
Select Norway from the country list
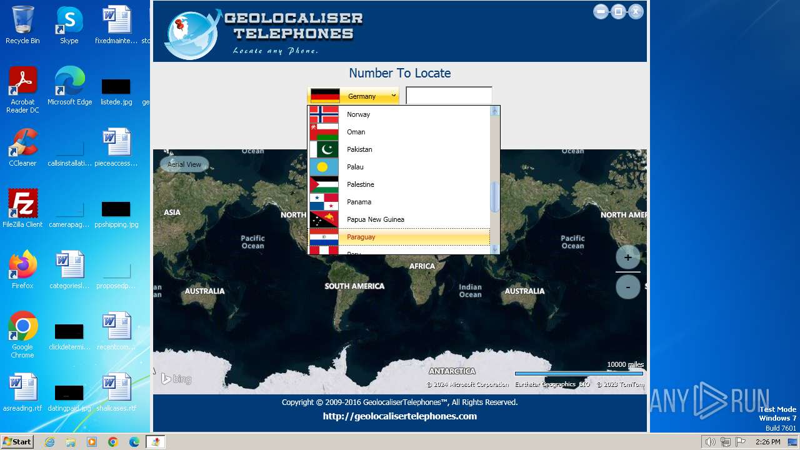399,114
